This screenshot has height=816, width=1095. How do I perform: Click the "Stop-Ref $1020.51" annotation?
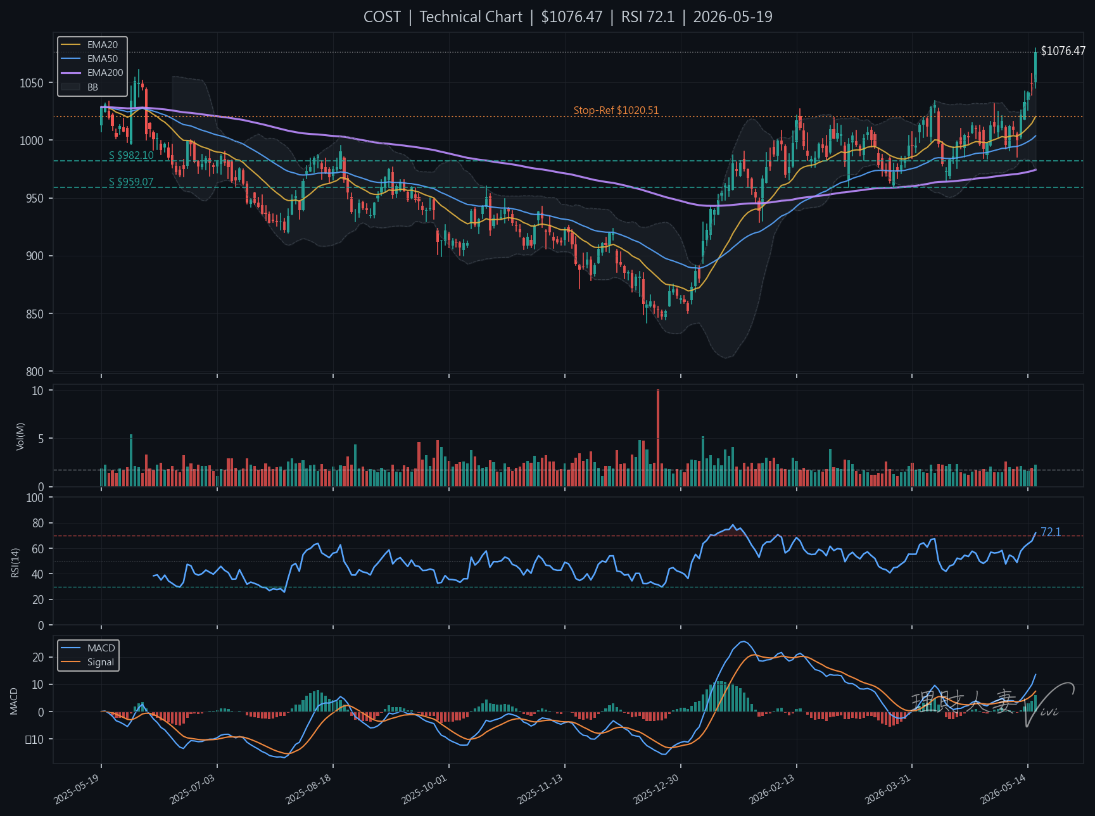pyautogui.click(x=616, y=110)
